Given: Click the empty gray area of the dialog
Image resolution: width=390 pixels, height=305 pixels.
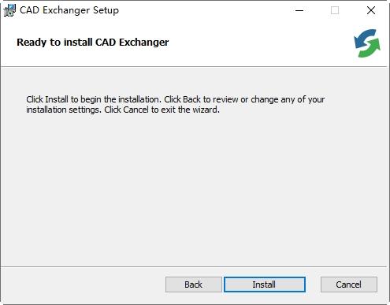Looking at the screenshot, I should coord(195,189).
